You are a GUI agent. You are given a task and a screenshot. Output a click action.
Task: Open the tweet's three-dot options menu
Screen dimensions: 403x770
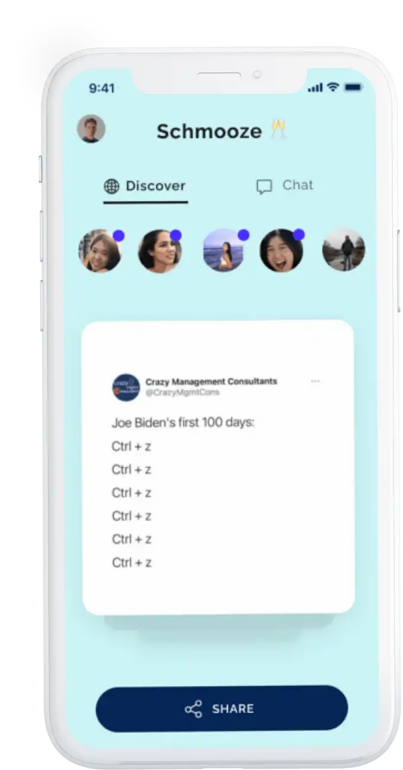pos(315,381)
